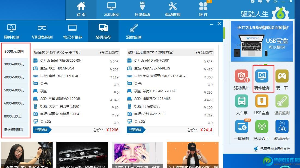Screen dimensions: 300x168
Task: Click 完整配置 for the ¥1206 build
Action: tap(42, 130)
